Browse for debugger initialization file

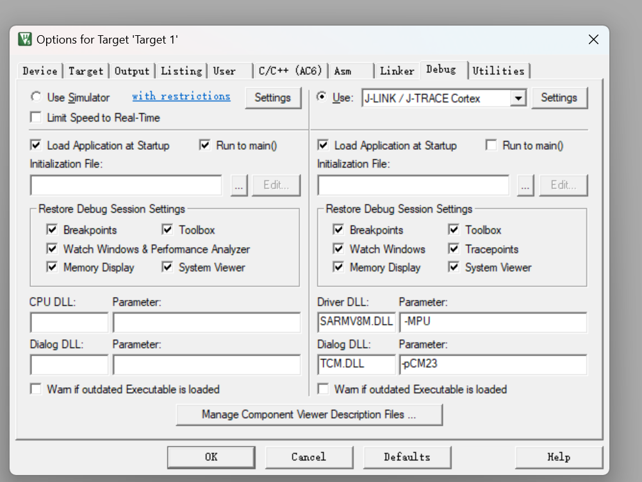click(525, 186)
